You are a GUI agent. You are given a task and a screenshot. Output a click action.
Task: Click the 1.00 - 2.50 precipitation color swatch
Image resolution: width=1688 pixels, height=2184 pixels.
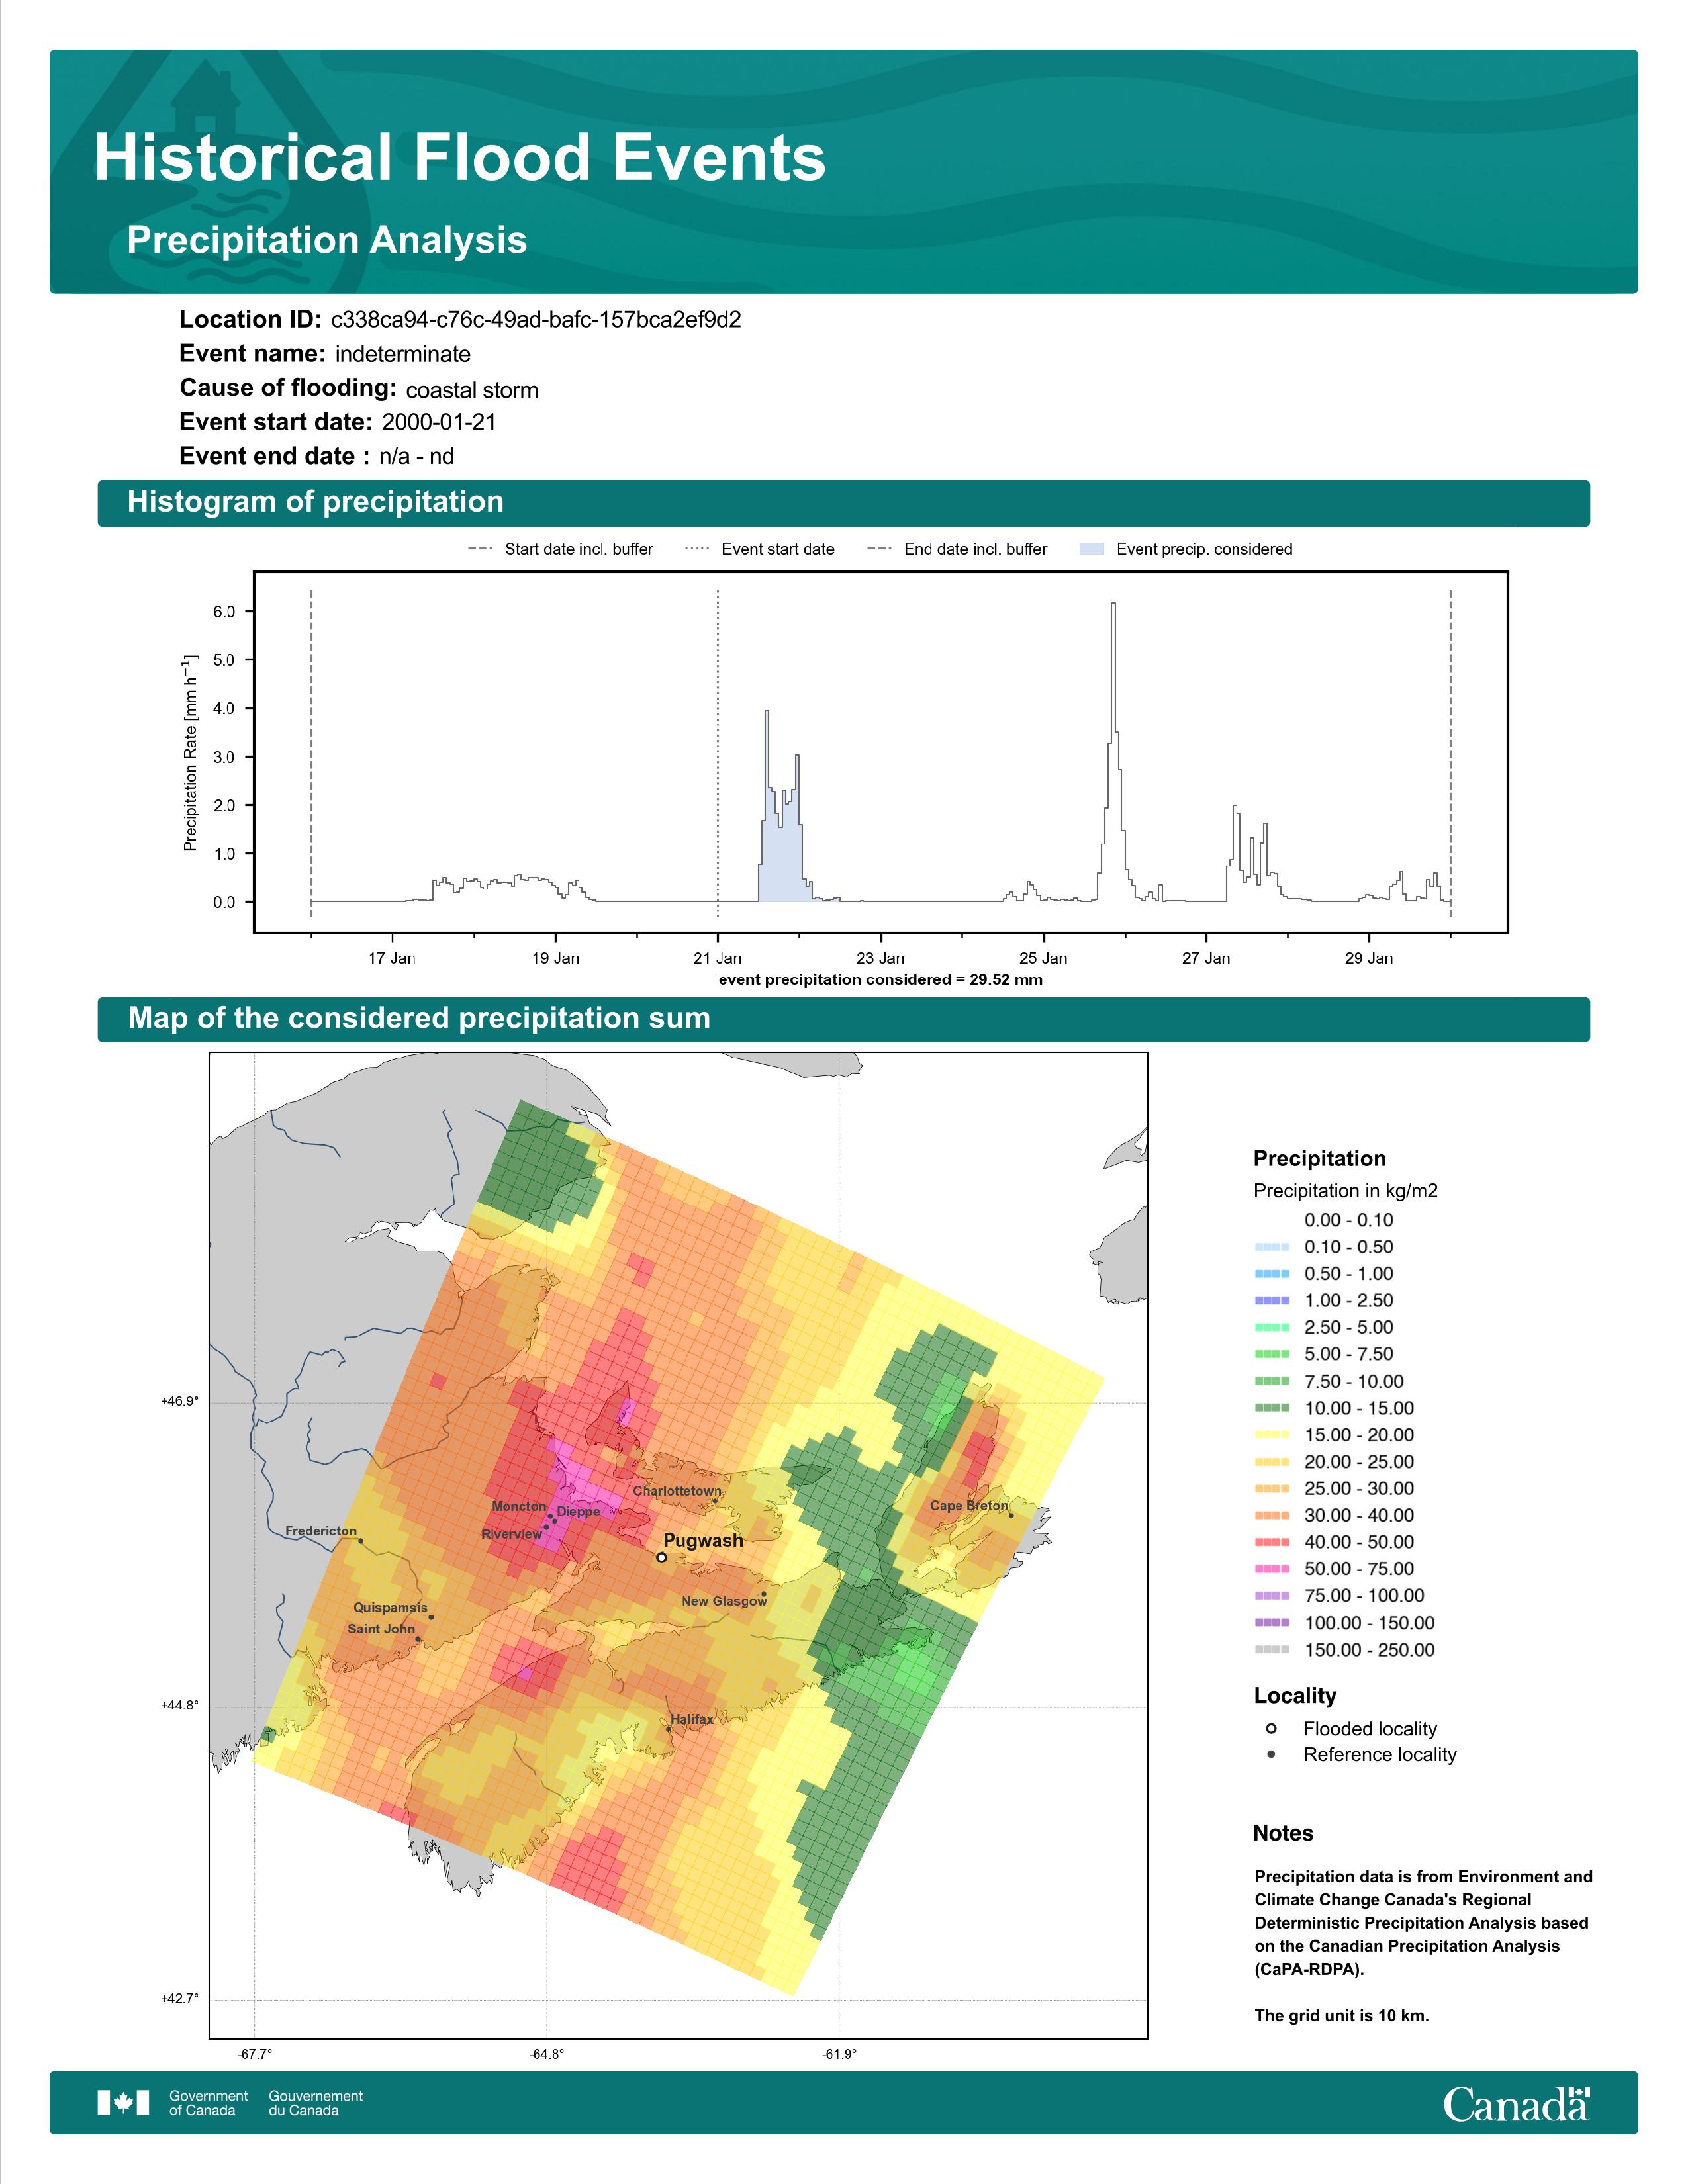(x=1272, y=1300)
